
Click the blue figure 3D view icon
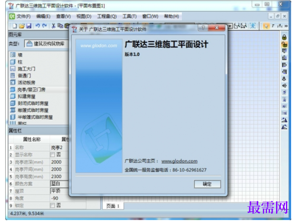(253, 26)
